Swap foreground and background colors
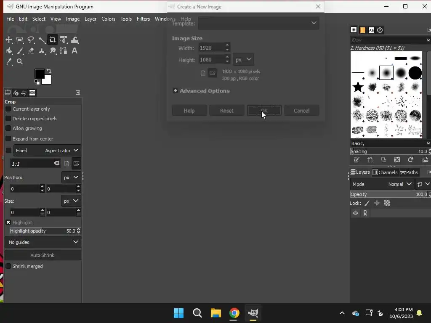The image size is (431, 323). coord(49,71)
